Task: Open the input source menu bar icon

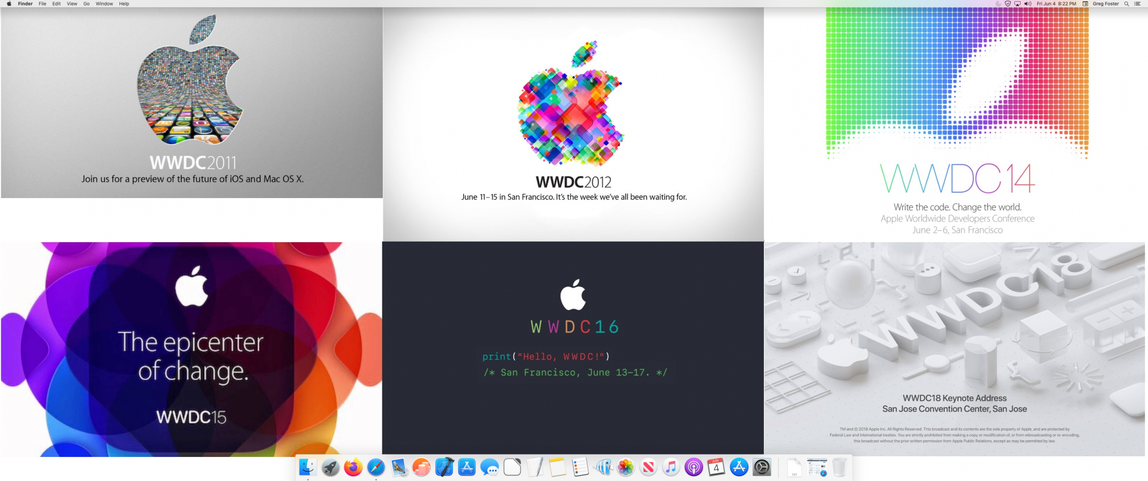Action: (x=1085, y=3)
